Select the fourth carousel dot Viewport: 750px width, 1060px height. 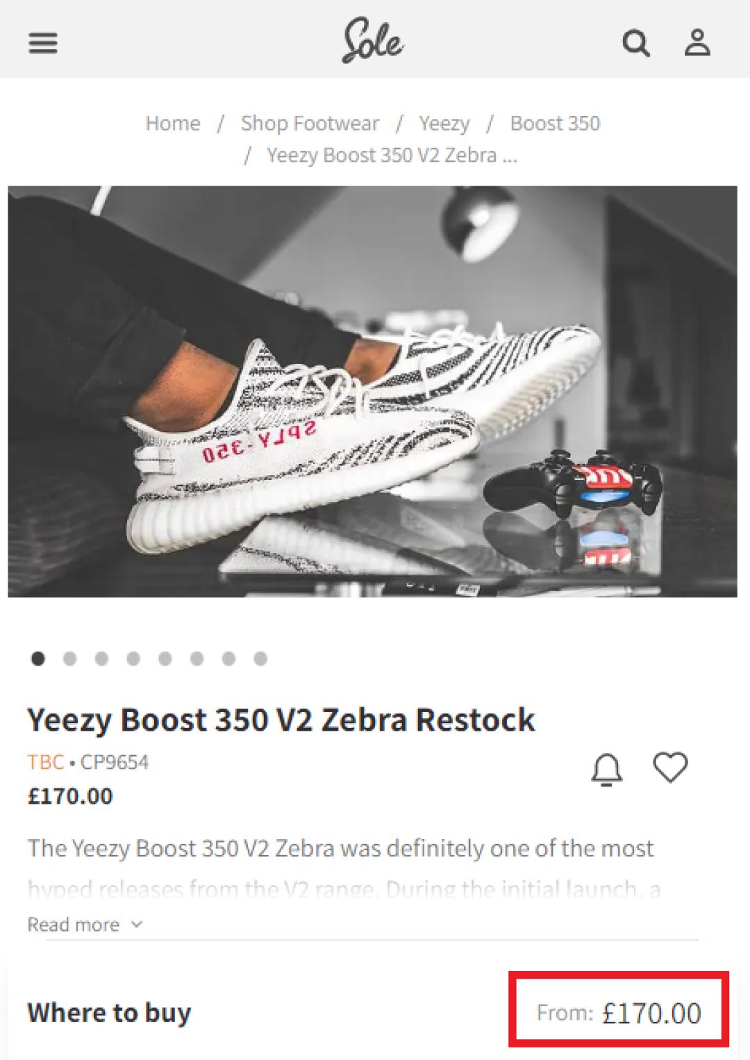point(133,659)
